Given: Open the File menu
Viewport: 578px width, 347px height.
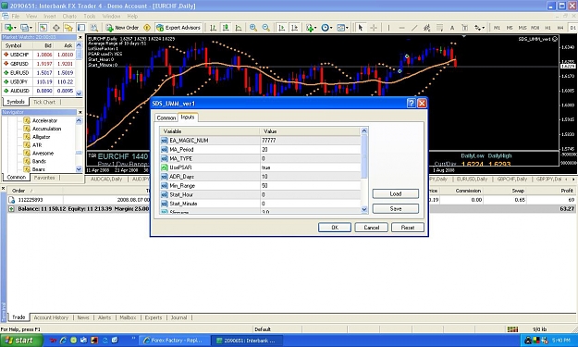Looking at the screenshot, I should pyautogui.click(x=16, y=17).
